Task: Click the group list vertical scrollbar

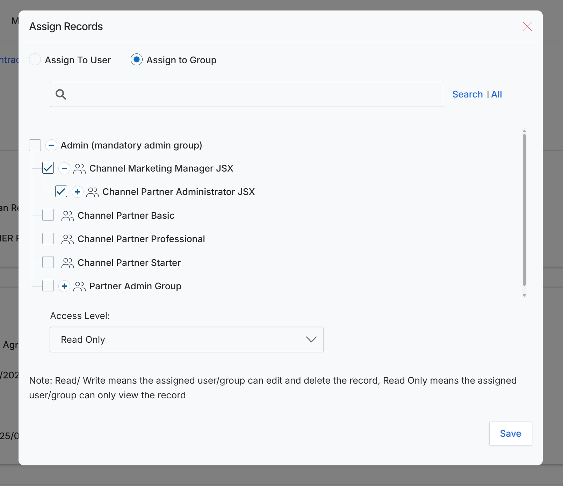Action: (524, 210)
